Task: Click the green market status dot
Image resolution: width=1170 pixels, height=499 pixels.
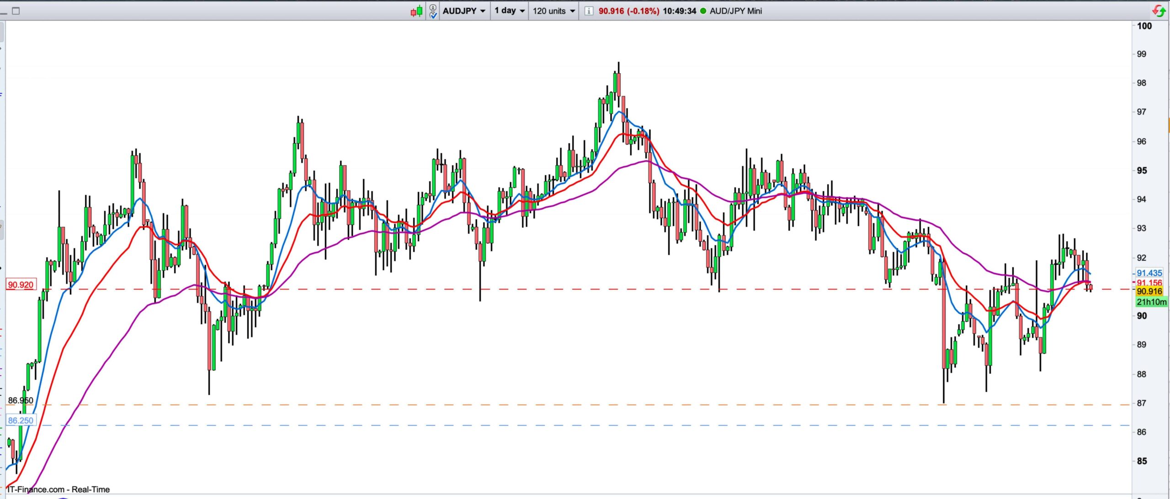Action: click(x=703, y=11)
